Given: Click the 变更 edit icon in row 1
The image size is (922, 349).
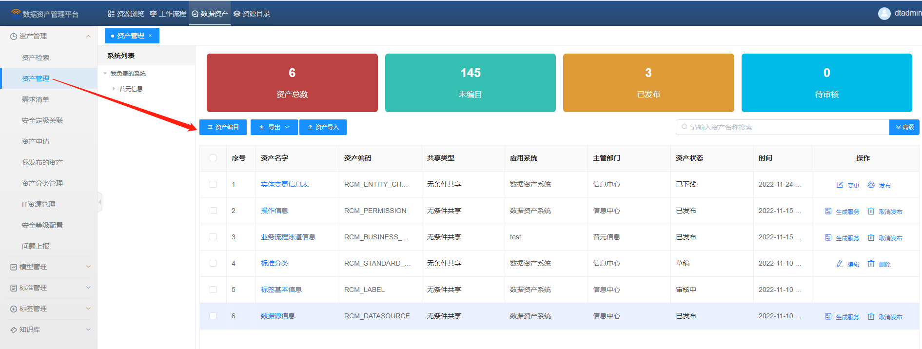Looking at the screenshot, I should click(840, 185).
